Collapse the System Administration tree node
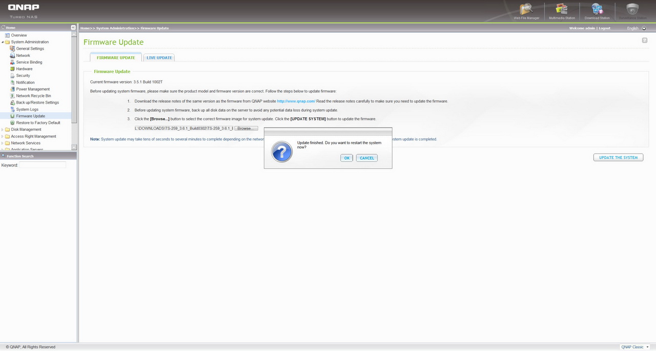Image resolution: width=656 pixels, height=351 pixels. 2,42
